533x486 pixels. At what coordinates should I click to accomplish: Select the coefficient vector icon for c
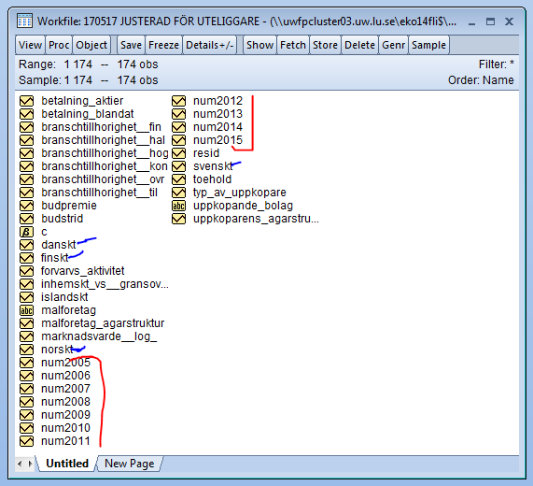26,232
